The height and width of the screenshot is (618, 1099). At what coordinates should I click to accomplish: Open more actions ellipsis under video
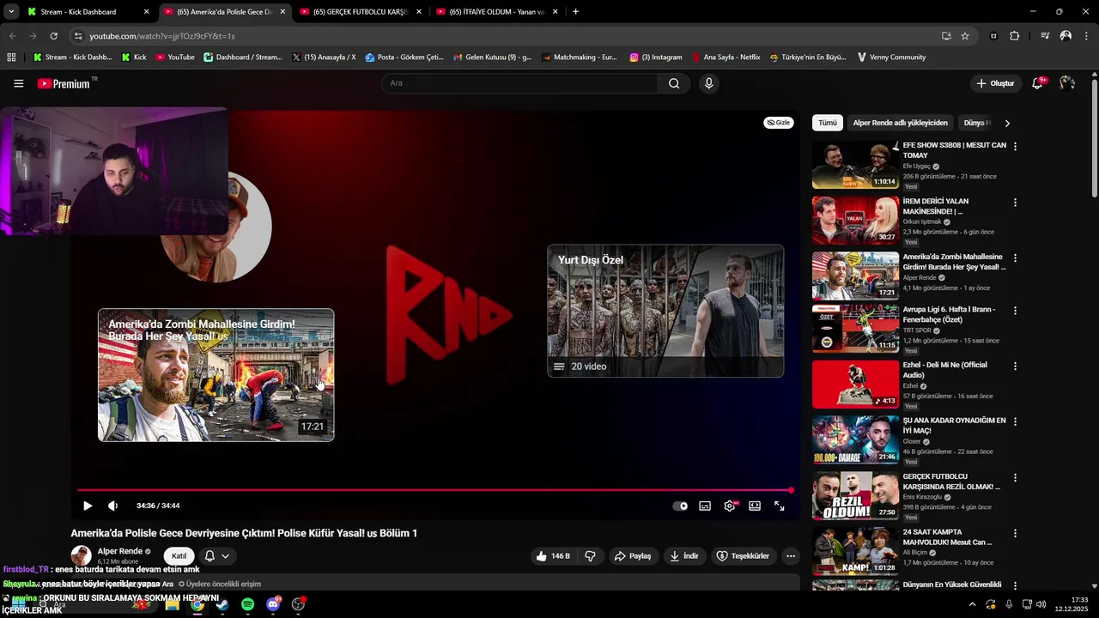click(x=791, y=556)
